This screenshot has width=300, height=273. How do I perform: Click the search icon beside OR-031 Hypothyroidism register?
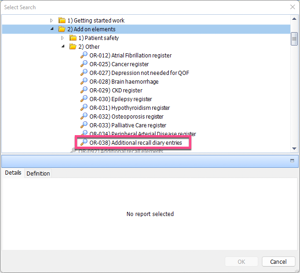84,108
